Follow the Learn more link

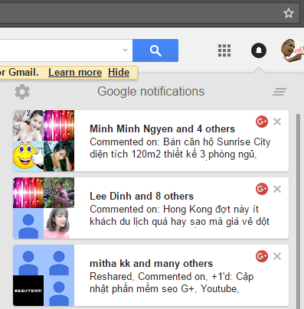(75, 73)
